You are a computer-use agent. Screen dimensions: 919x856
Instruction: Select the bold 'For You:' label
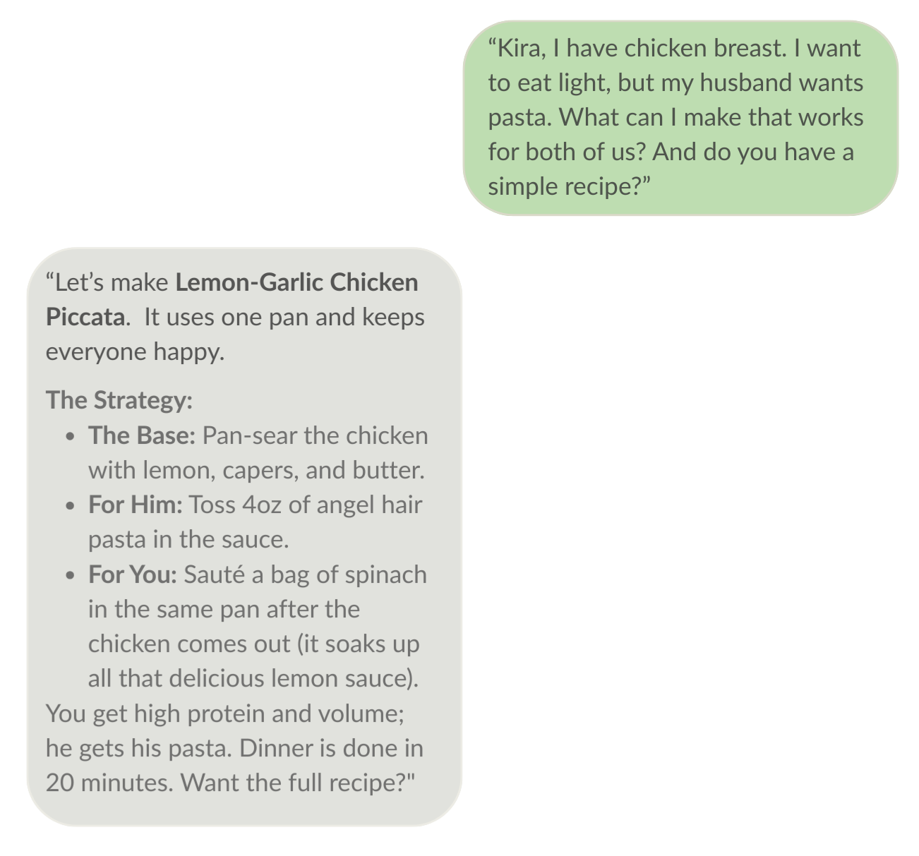[133, 574]
